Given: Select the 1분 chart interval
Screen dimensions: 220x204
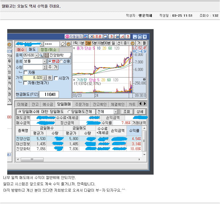Looking at the screenshot, I should pyautogui.click(x=81, y=43).
